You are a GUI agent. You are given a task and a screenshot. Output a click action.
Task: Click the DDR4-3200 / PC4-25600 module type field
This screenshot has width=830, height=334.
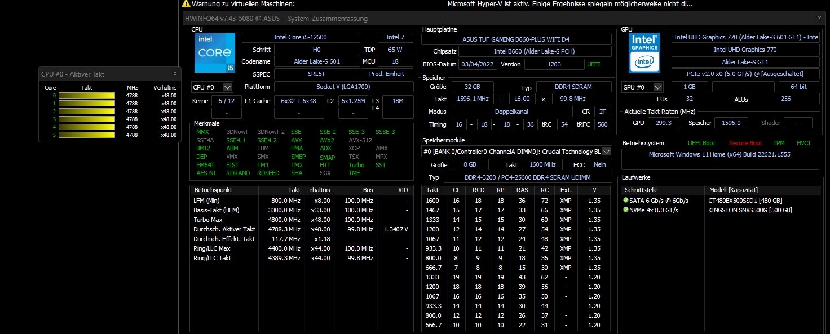[x=528, y=177]
